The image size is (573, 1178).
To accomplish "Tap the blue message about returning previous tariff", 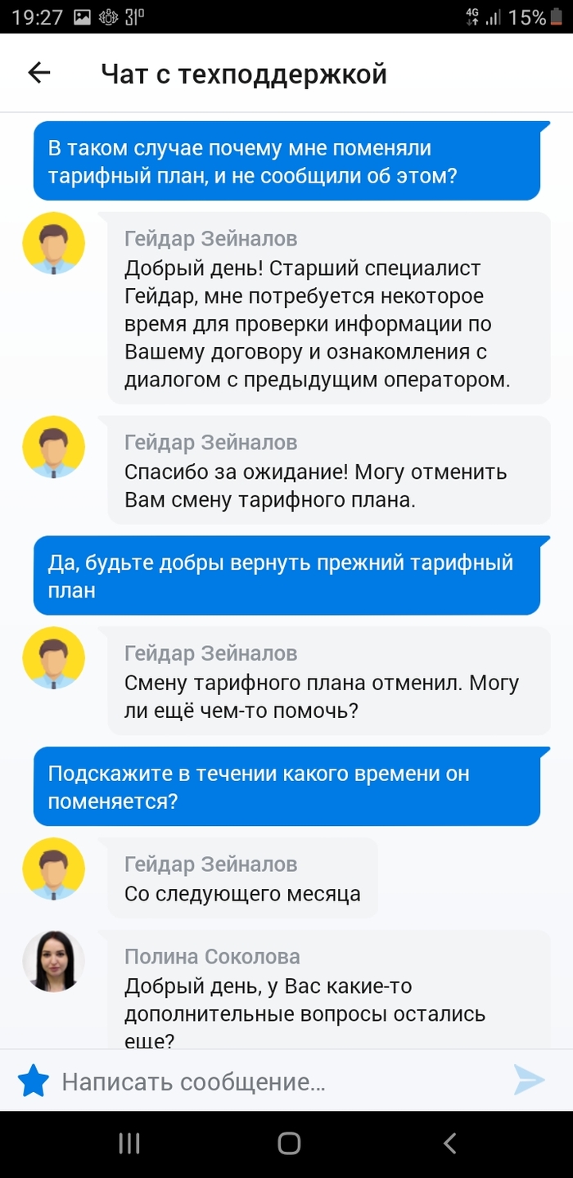I will pyautogui.click(x=286, y=576).
